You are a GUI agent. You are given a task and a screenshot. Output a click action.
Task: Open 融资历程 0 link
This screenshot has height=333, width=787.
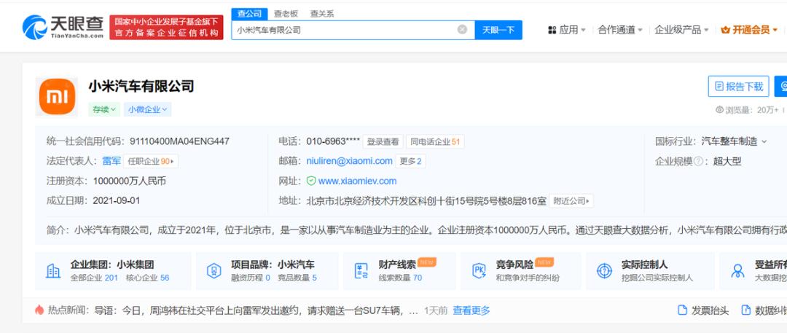tap(251, 278)
